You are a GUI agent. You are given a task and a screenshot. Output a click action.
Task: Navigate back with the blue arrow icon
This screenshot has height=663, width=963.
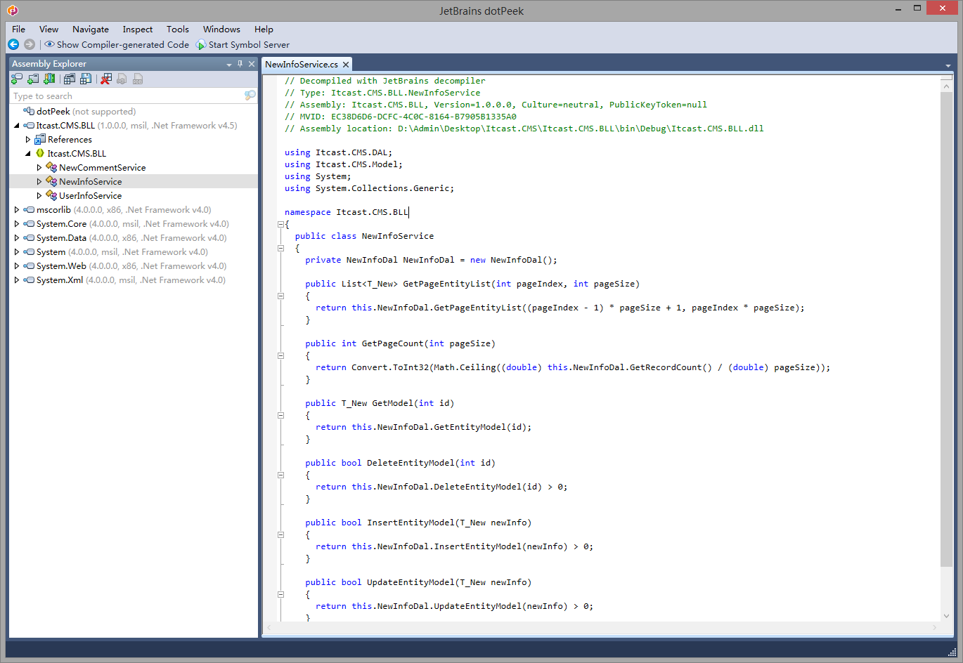tap(13, 44)
